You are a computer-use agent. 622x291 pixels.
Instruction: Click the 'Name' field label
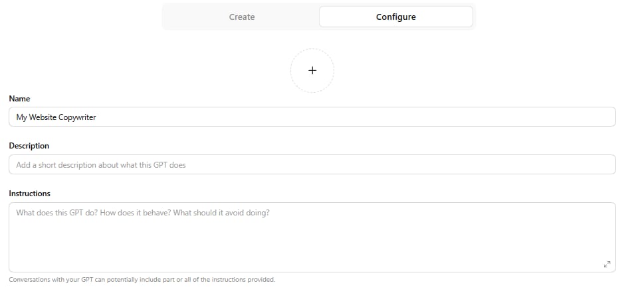coord(19,99)
